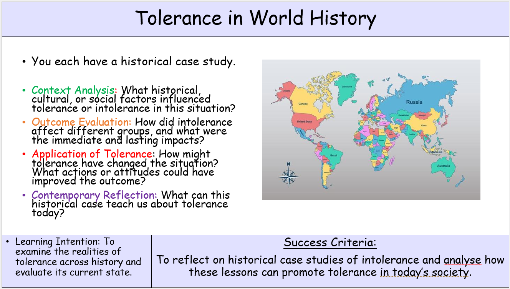Click the Russia label on the map

pos(414,102)
